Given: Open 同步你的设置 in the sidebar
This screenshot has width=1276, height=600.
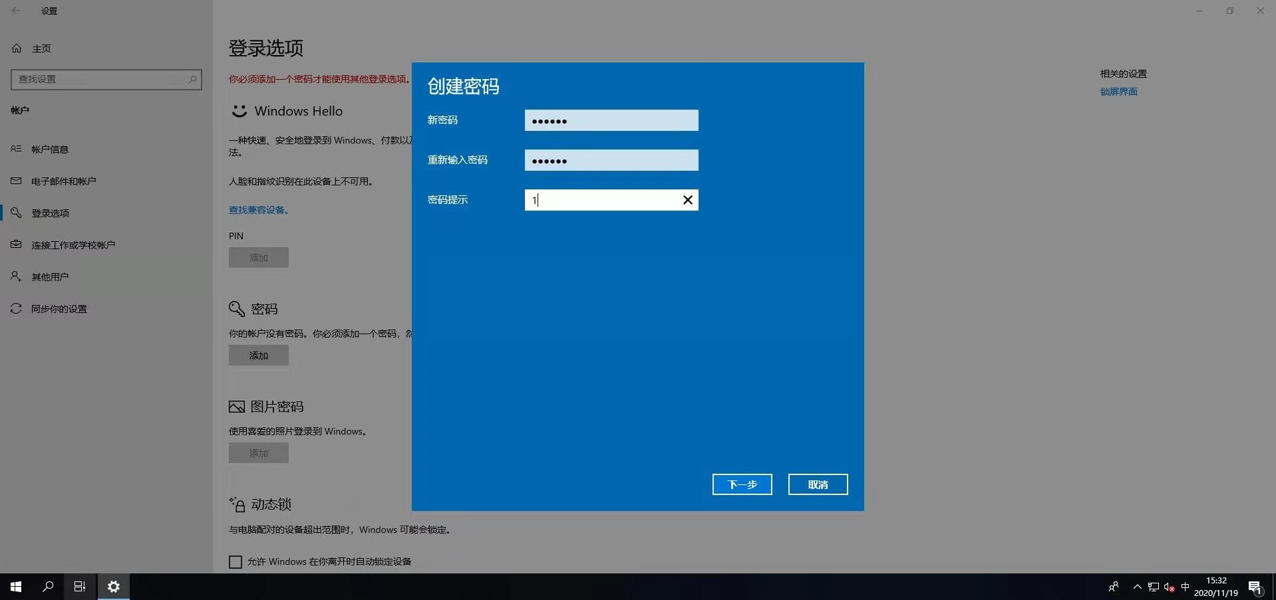Looking at the screenshot, I should (59, 309).
